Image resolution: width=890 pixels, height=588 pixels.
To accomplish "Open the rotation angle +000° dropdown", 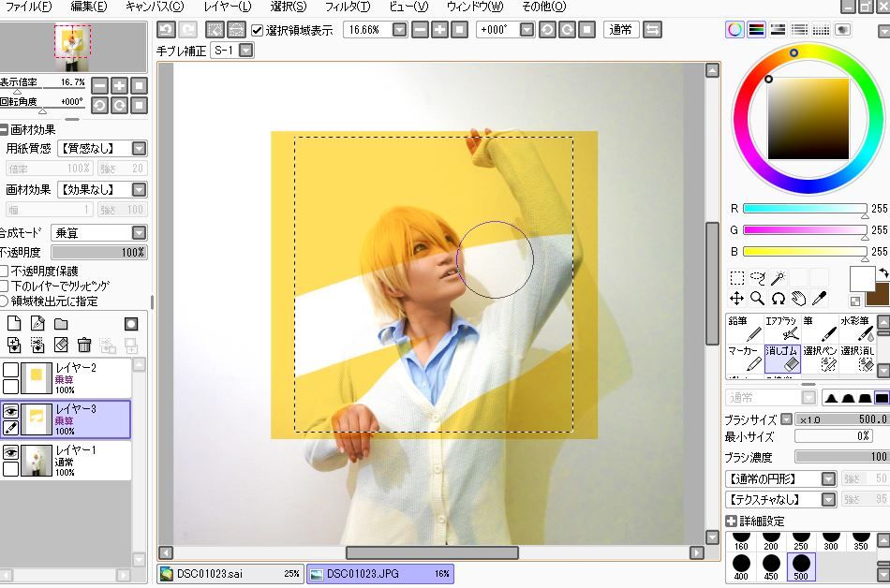I will [527, 29].
